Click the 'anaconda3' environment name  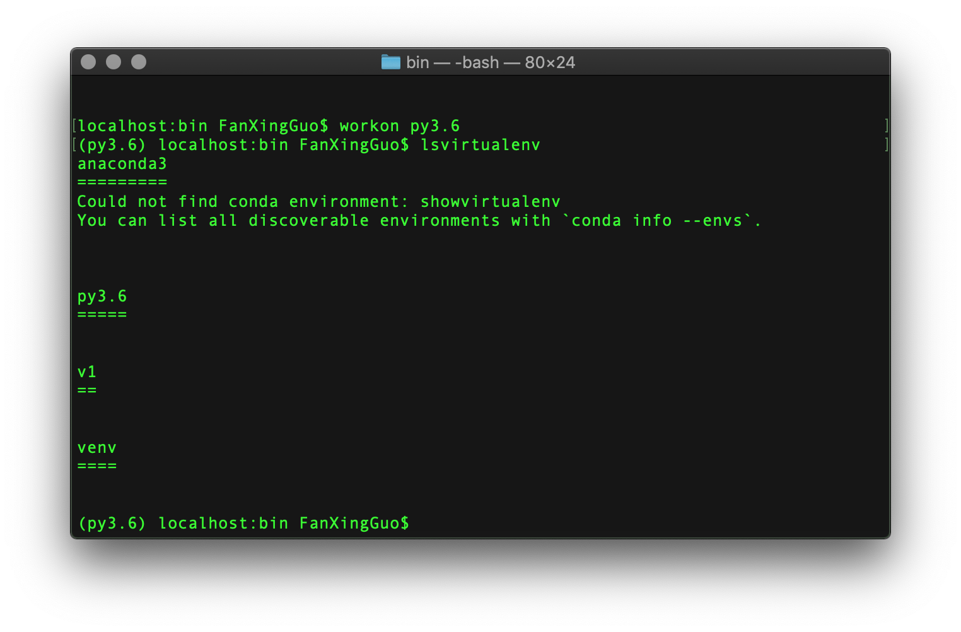pos(122,164)
